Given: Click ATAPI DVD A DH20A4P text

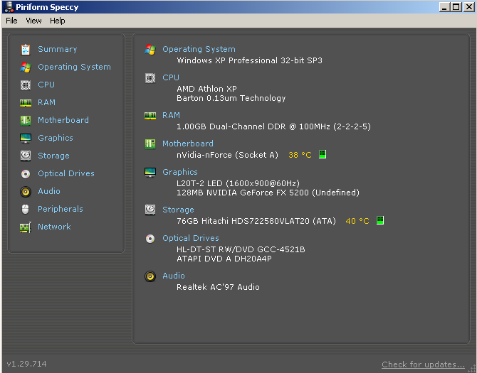Looking at the screenshot, I should coord(224,259).
